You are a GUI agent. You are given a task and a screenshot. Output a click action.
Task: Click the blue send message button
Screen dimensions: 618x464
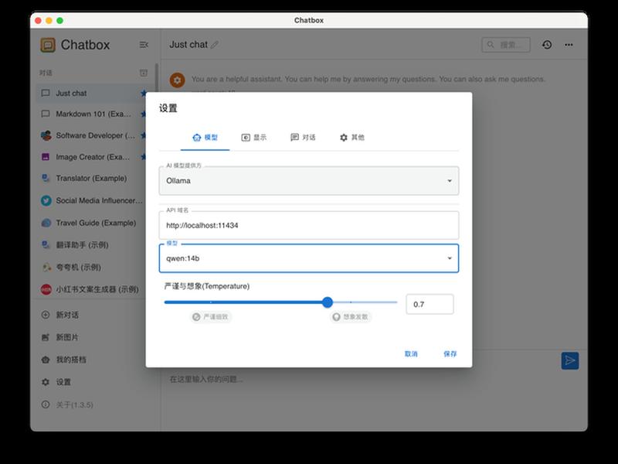570,360
